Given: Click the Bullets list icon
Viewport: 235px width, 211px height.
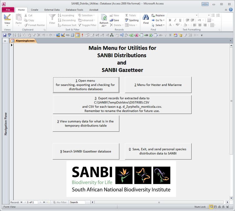Looking at the screenshot, I should click(213, 15).
